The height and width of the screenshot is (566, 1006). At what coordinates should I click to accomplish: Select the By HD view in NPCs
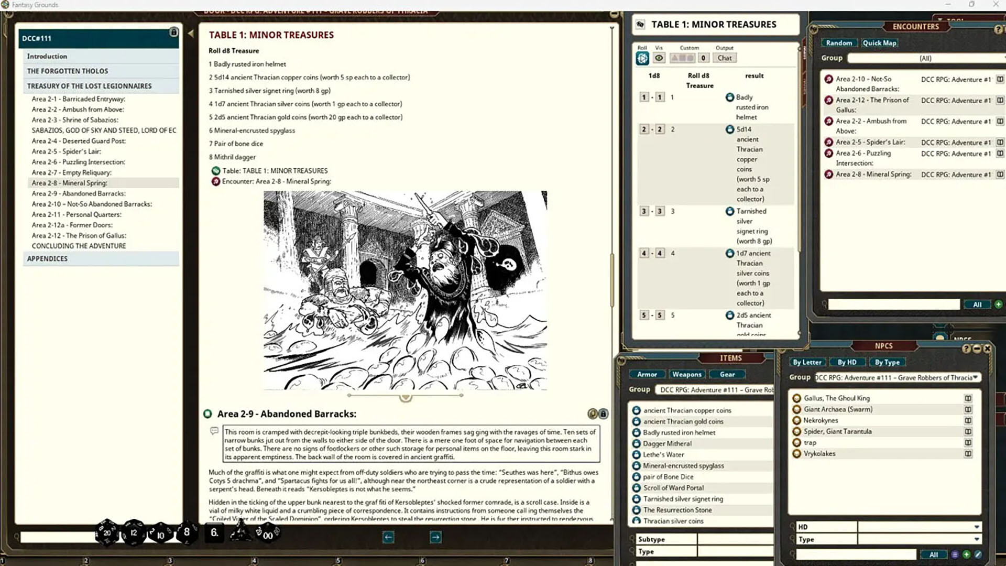pyautogui.click(x=847, y=362)
